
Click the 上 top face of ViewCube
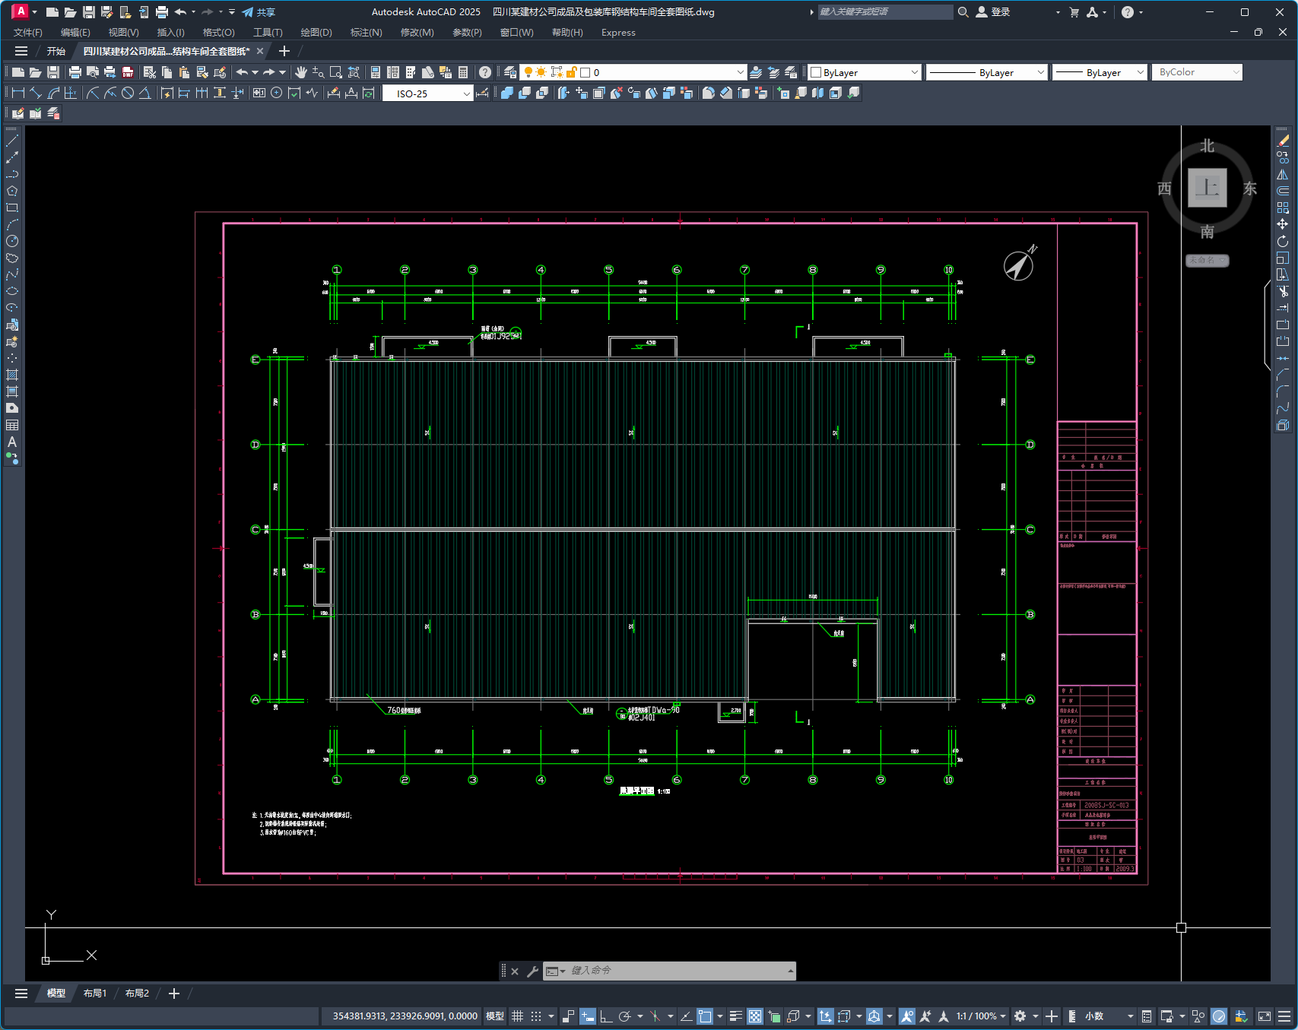1208,188
